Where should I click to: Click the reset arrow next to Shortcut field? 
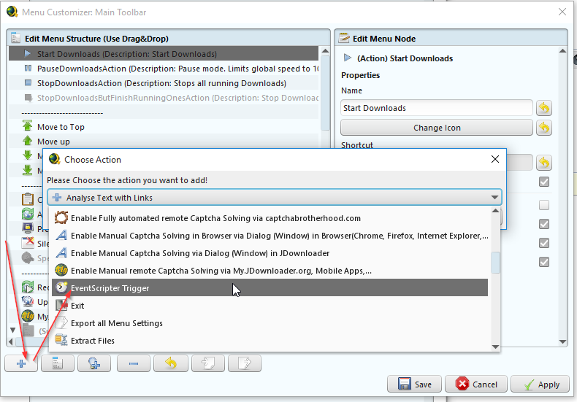[x=544, y=163]
